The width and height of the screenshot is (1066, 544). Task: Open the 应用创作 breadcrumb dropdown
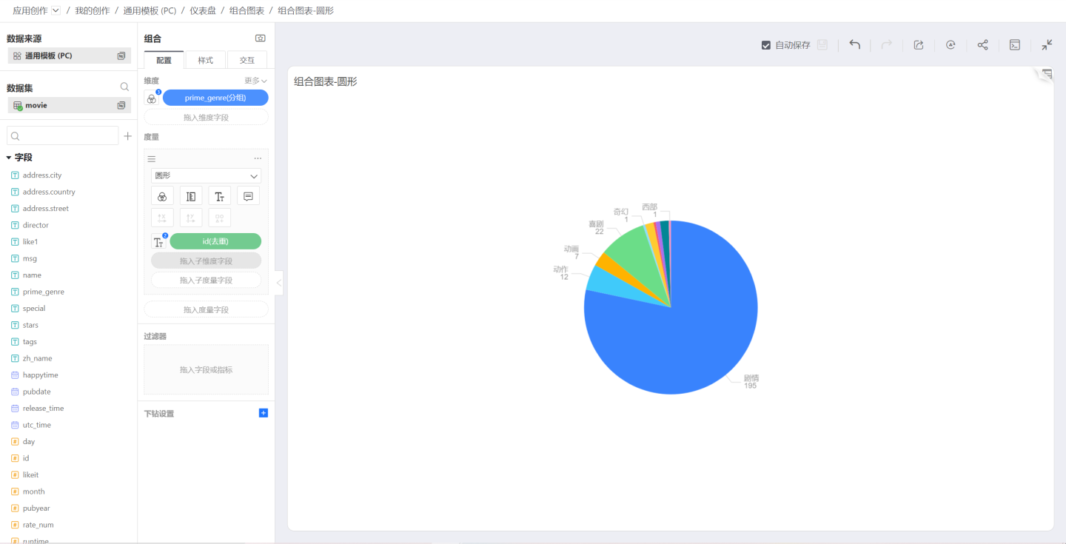(56, 10)
